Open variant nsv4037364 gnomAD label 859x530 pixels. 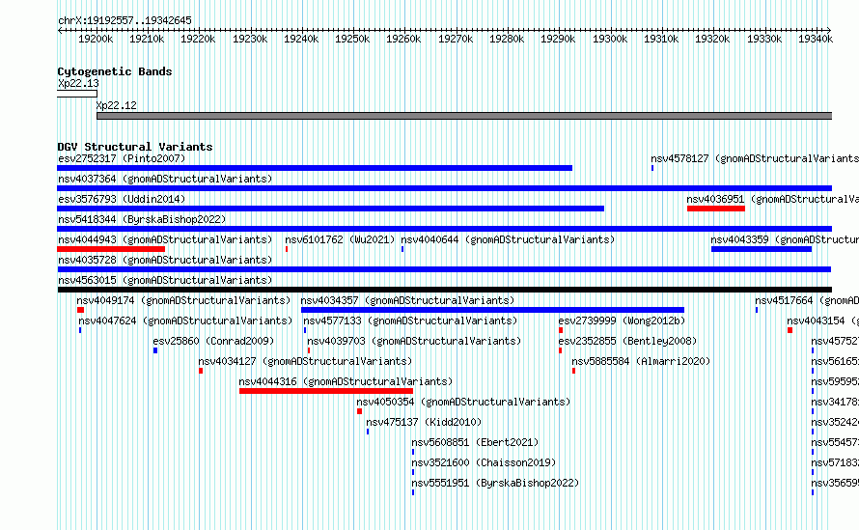pyautogui.click(x=165, y=179)
